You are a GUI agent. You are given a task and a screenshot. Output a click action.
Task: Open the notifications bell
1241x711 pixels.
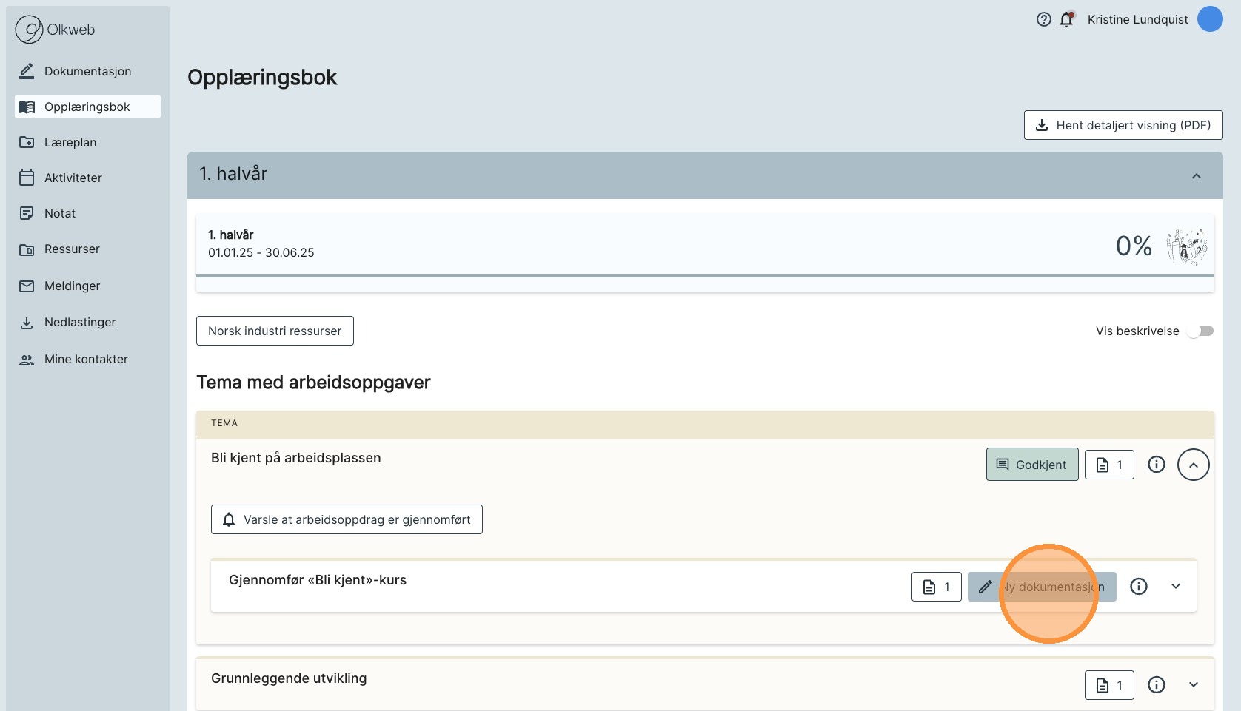[x=1066, y=20]
